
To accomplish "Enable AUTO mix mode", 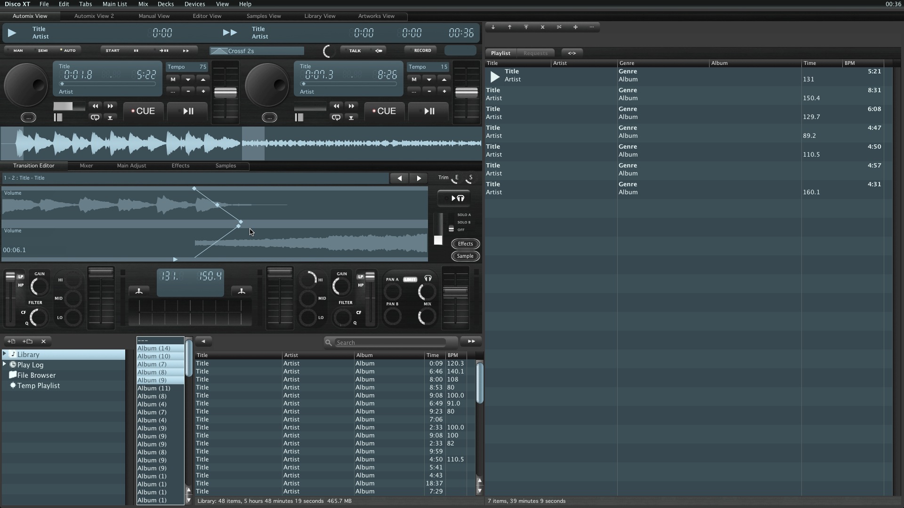I will click(x=69, y=50).
